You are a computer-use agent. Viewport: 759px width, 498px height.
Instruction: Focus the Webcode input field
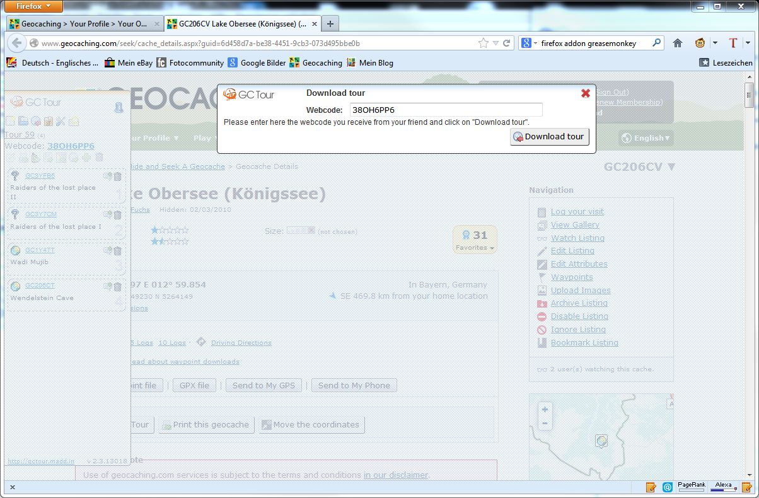[x=446, y=110]
